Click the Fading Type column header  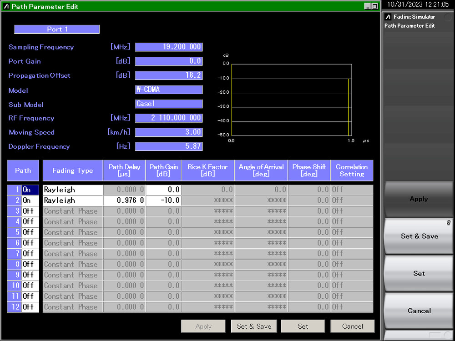pyautogui.click(x=72, y=170)
